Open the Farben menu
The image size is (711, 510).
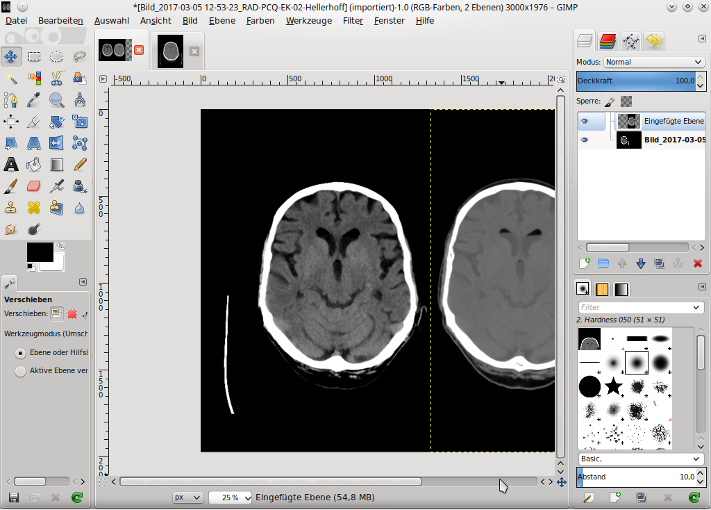coord(260,21)
